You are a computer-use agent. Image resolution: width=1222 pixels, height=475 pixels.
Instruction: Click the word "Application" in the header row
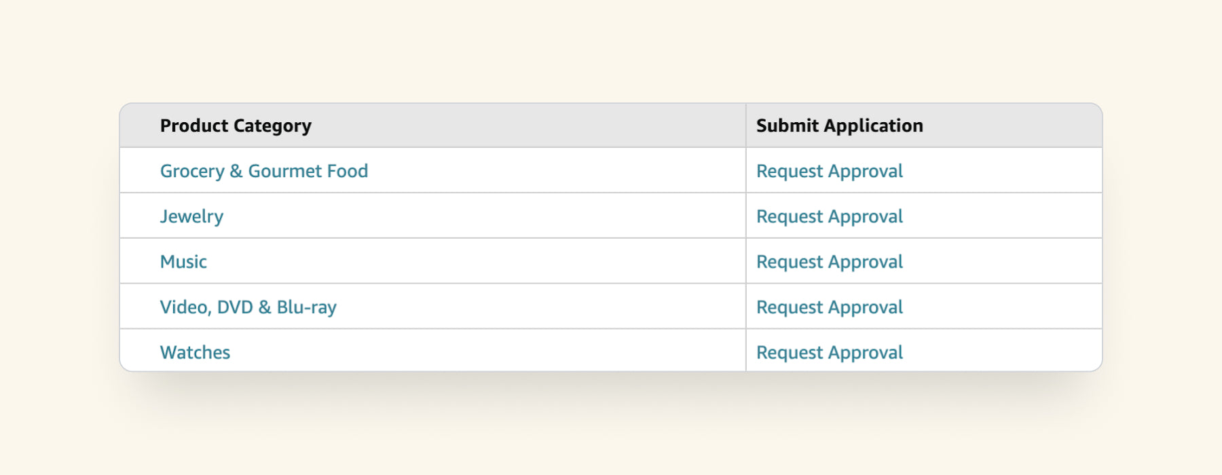873,126
